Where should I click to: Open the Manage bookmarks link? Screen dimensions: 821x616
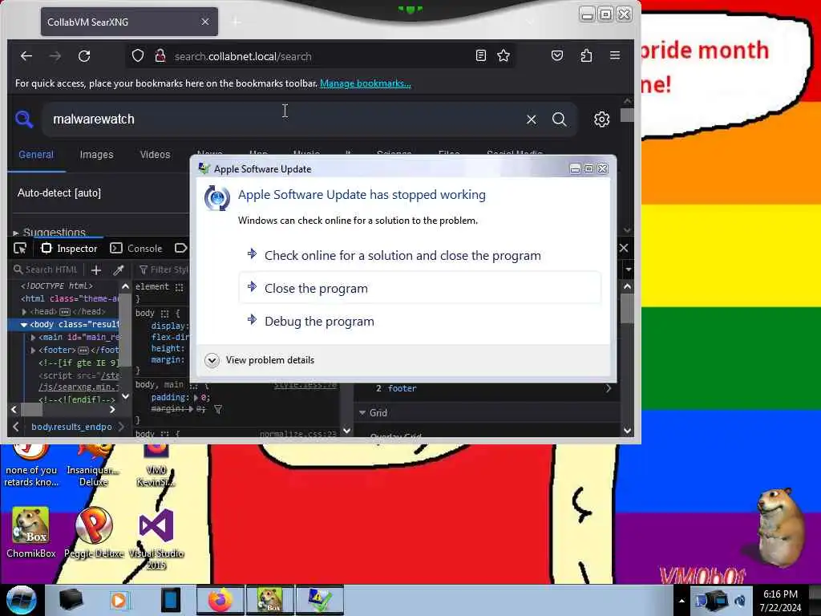pos(366,83)
